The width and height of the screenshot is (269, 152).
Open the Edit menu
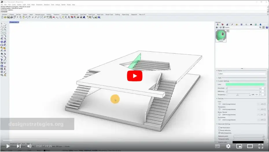5,5
